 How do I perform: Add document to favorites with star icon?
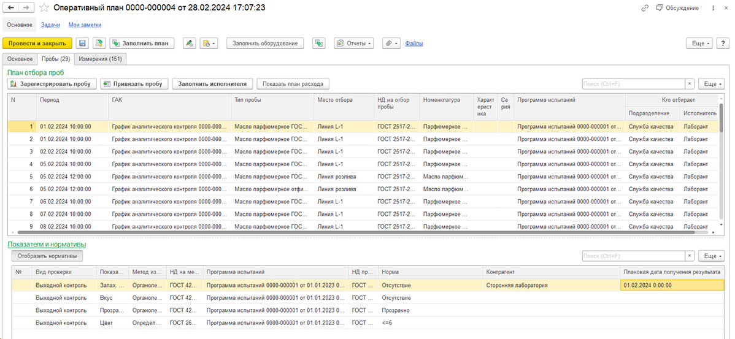click(x=44, y=8)
